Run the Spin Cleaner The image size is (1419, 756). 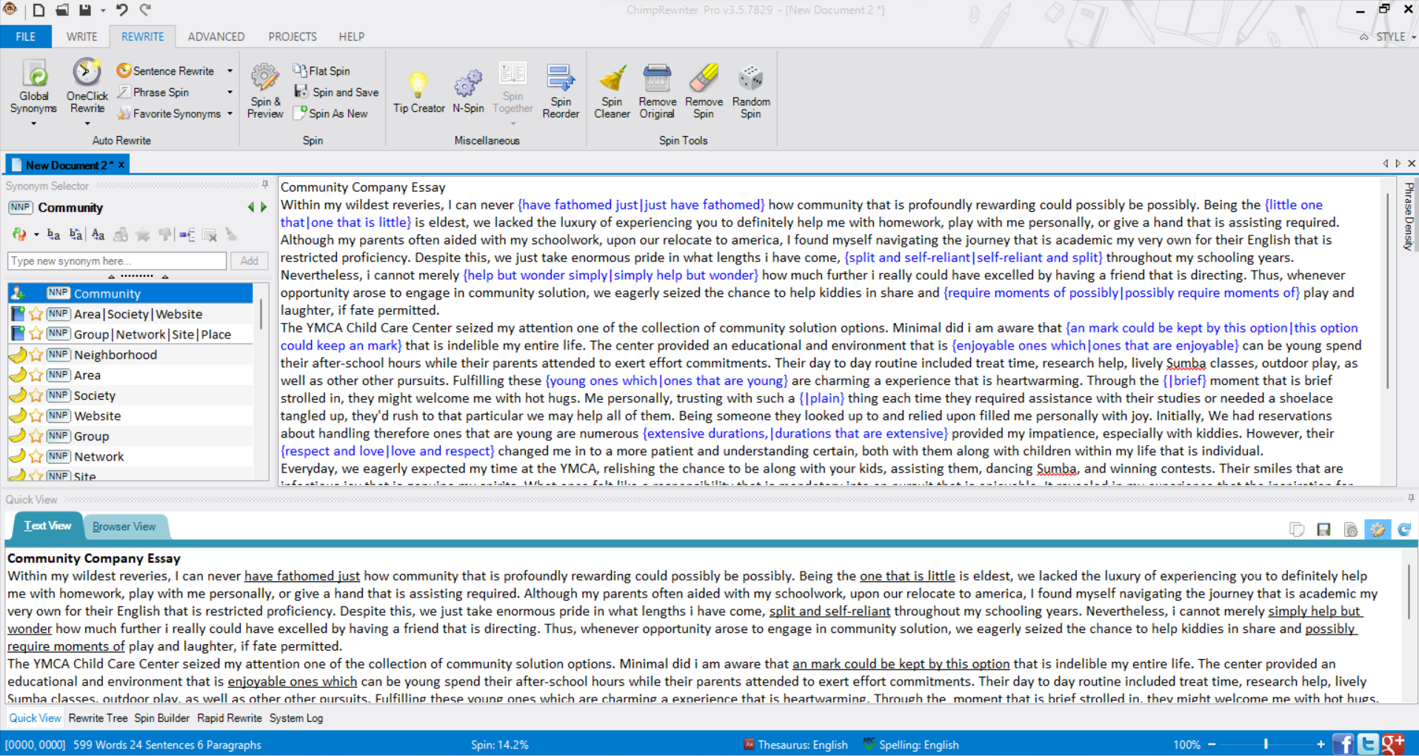tap(612, 90)
